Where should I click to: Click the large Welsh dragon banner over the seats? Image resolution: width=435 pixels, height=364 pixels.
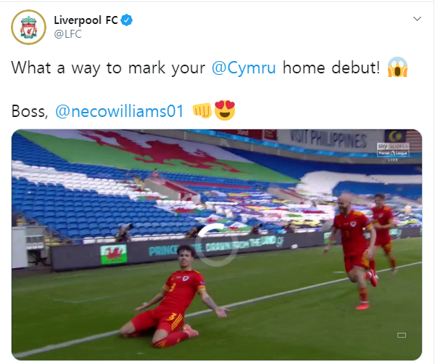point(155,154)
